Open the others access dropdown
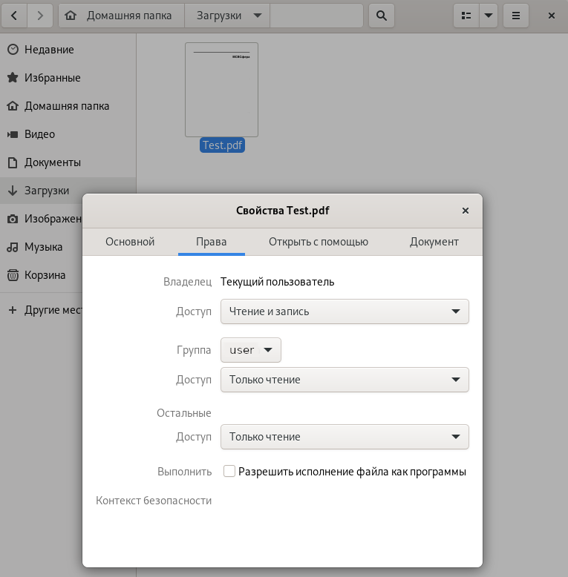568x577 pixels. (x=345, y=437)
